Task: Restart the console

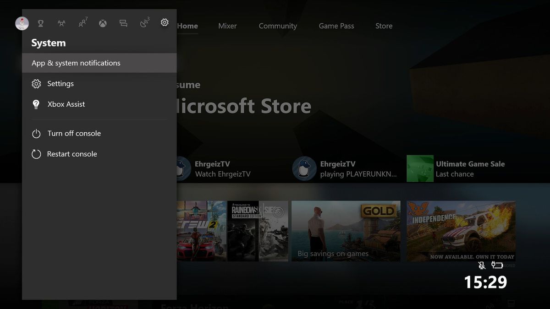Action: pyautogui.click(x=72, y=154)
